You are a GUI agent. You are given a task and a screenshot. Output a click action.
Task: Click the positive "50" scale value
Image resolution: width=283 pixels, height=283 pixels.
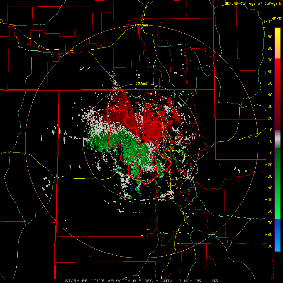pos(270,83)
